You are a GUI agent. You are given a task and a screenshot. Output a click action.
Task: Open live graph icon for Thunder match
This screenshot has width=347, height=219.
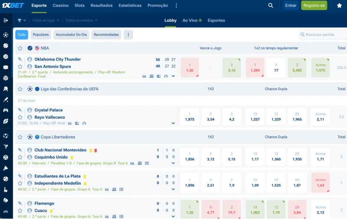[x=151, y=76]
